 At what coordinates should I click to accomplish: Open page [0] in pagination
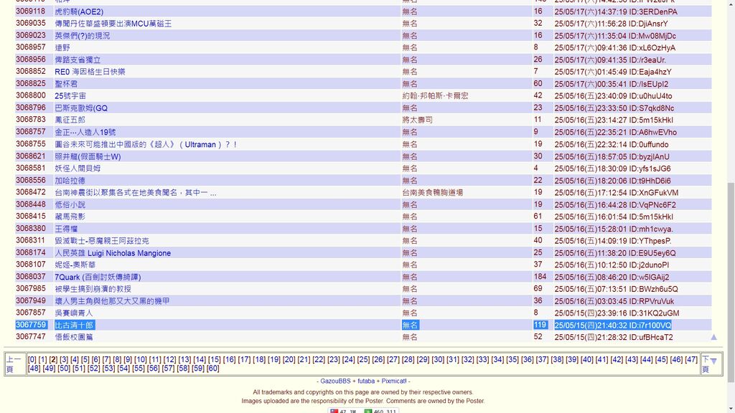(x=32, y=360)
